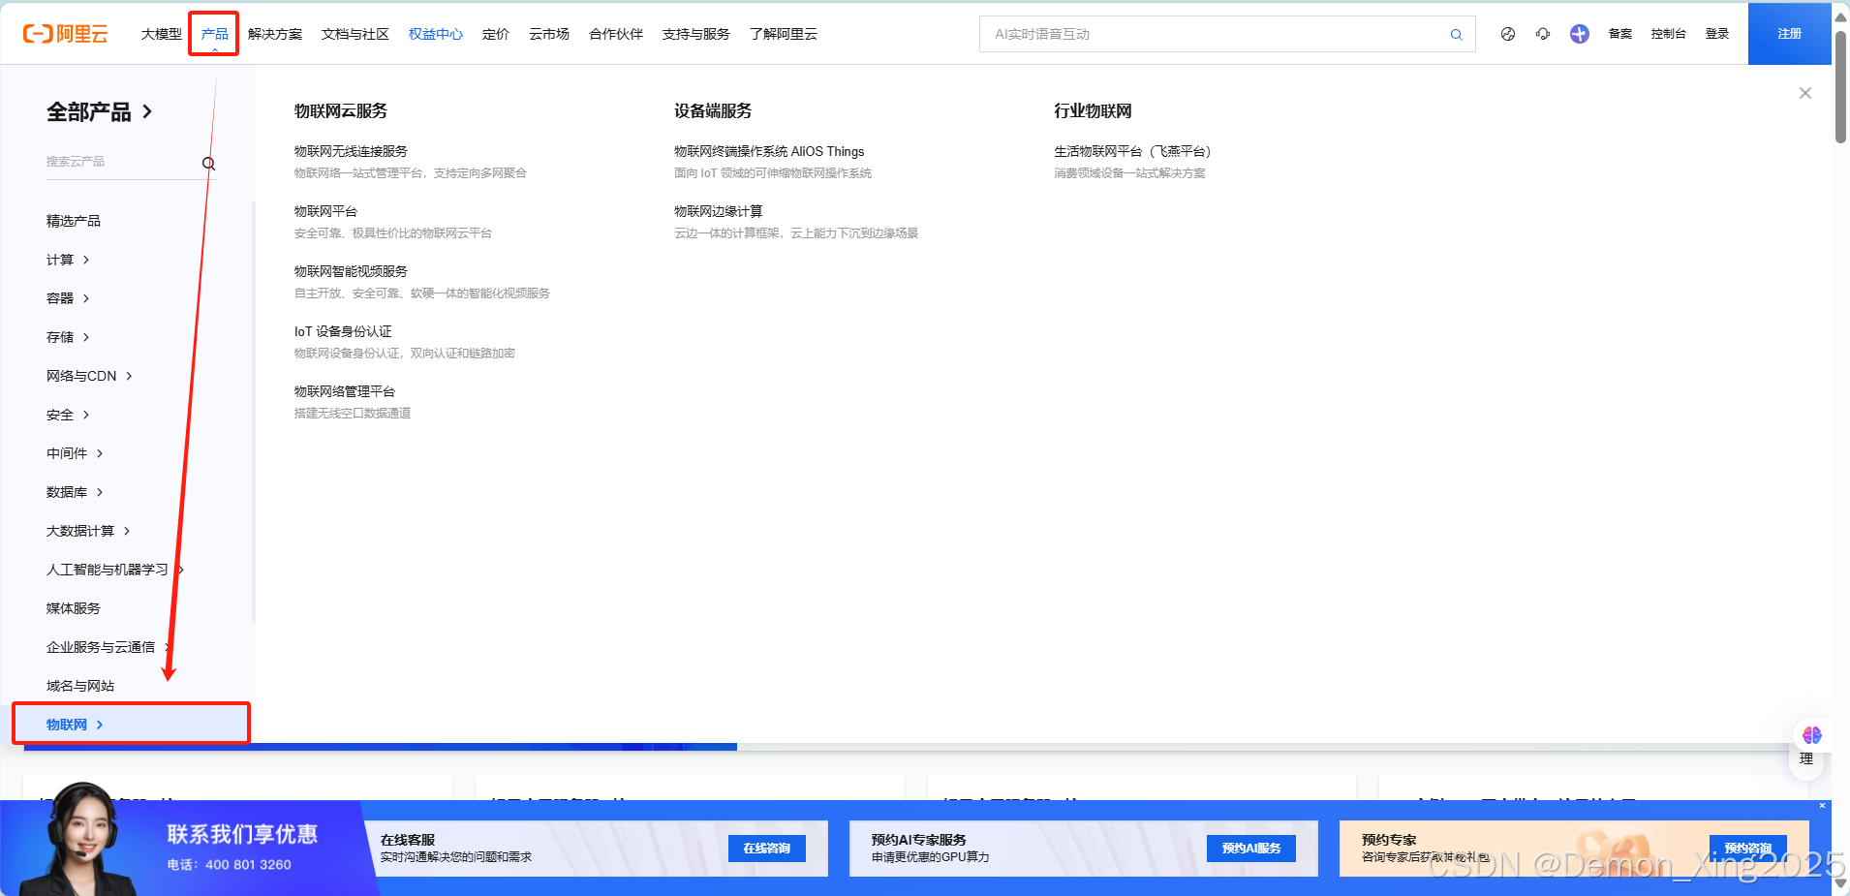Click the customer service agent portrait

click(x=82, y=841)
